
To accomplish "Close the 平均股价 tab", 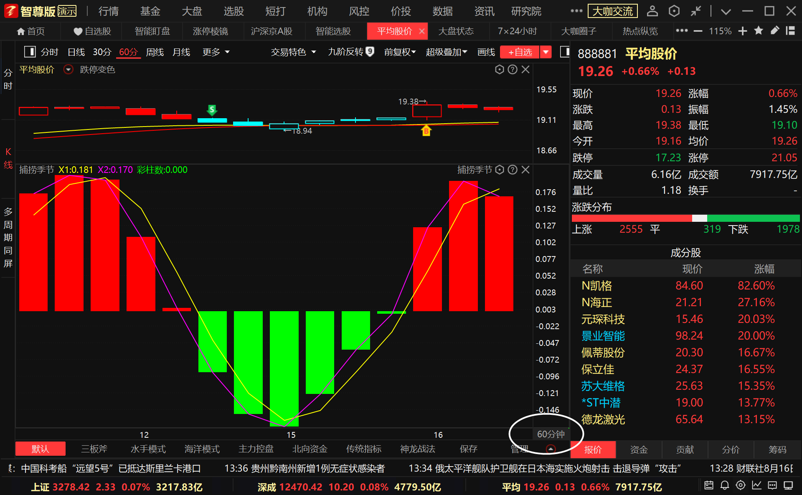I will click(422, 31).
